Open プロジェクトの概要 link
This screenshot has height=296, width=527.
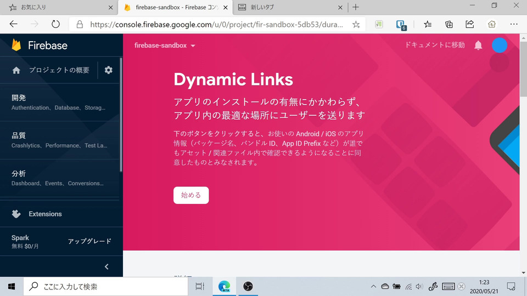(59, 70)
